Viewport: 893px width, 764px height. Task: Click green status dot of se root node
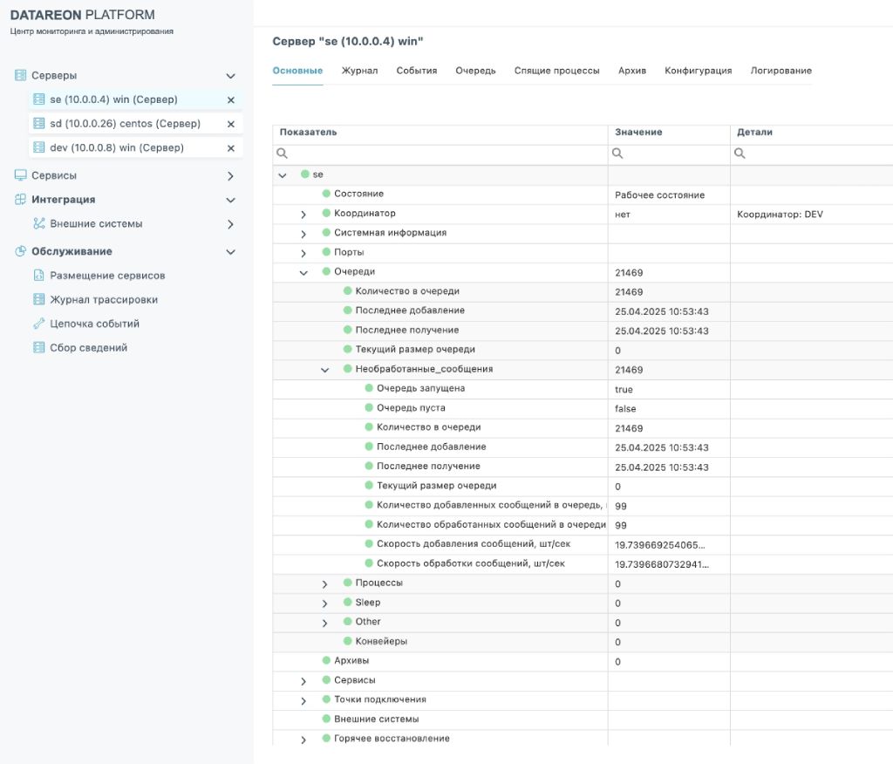tap(305, 174)
